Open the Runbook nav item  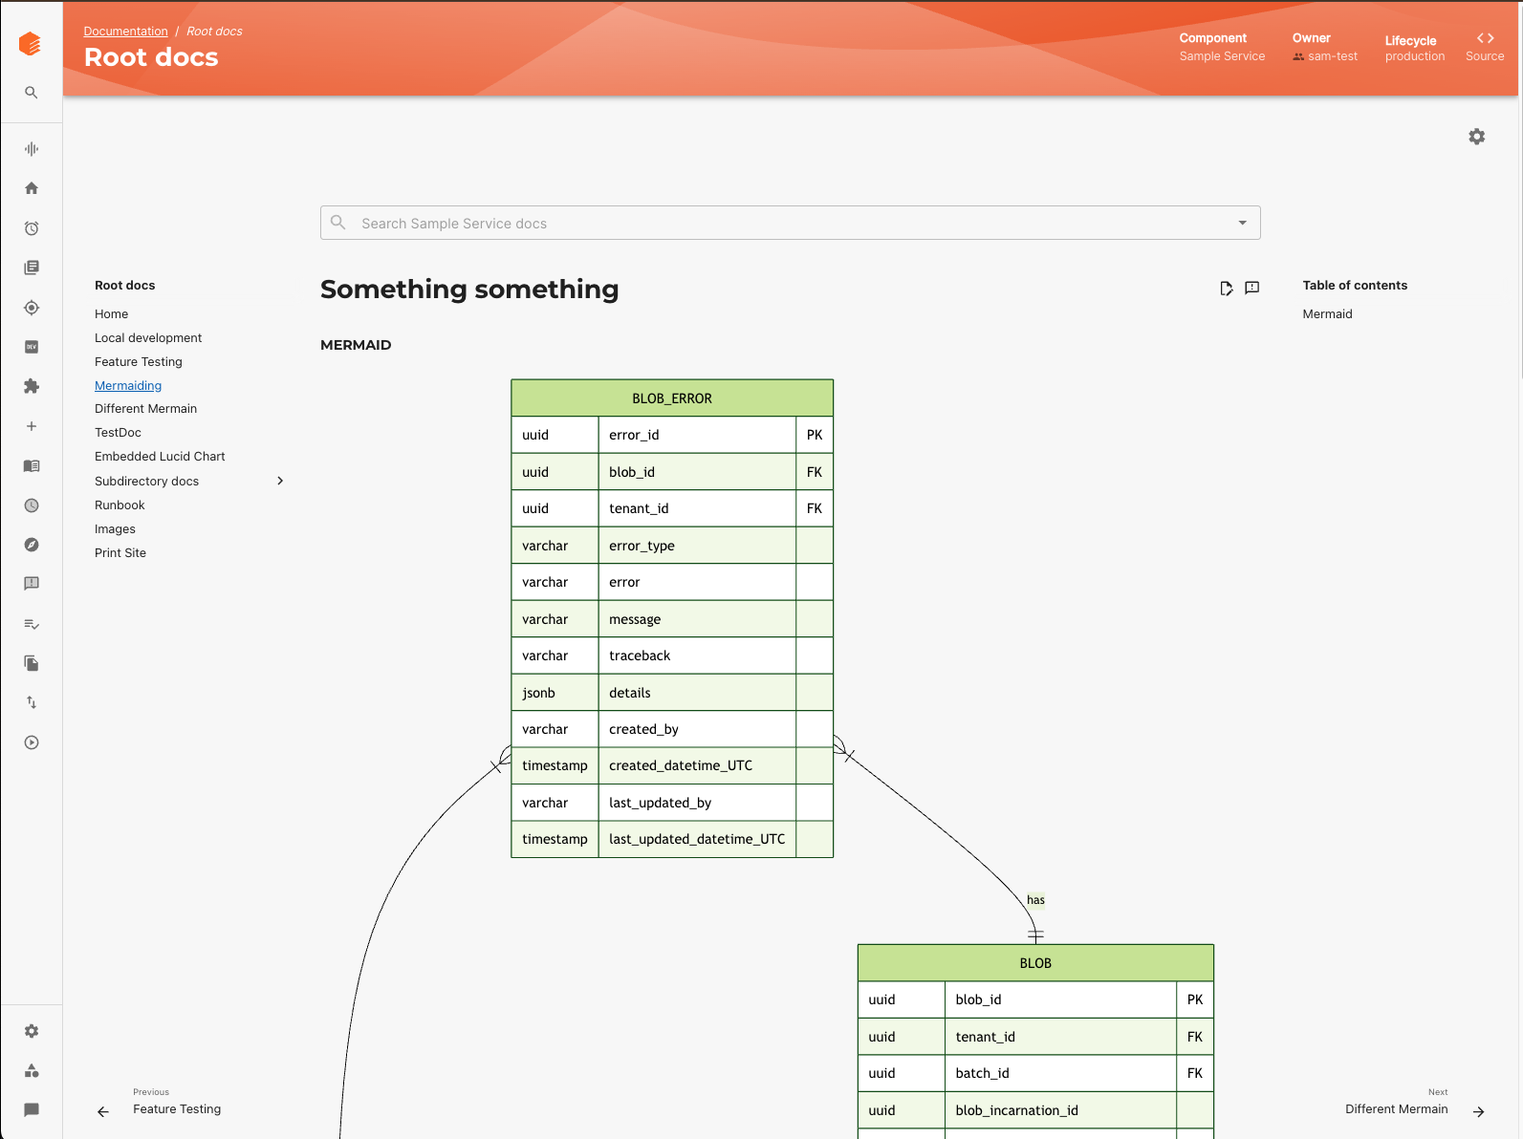pos(120,505)
